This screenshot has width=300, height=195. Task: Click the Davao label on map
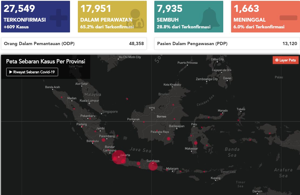[x=227, y=78]
